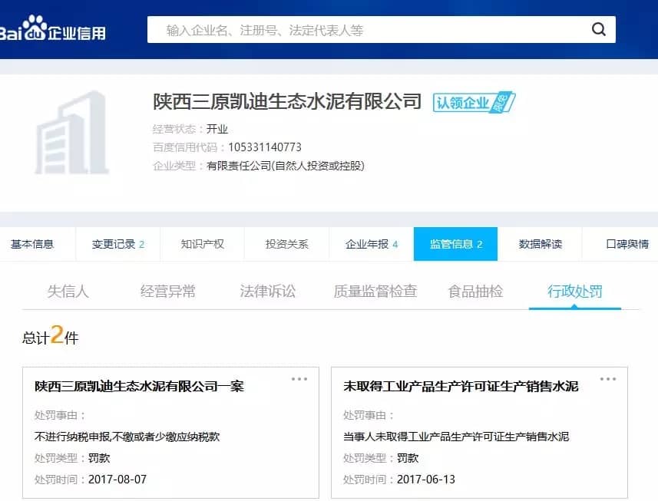Open the 变更记录 tab
658x501 pixels.
(x=117, y=244)
